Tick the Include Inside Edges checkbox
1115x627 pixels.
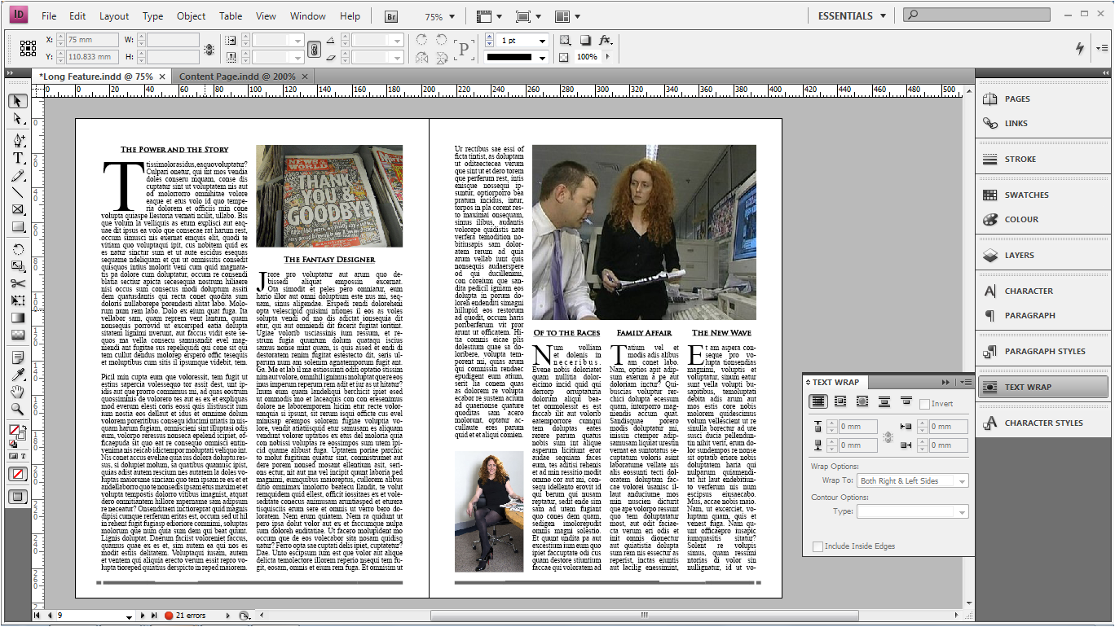818,546
